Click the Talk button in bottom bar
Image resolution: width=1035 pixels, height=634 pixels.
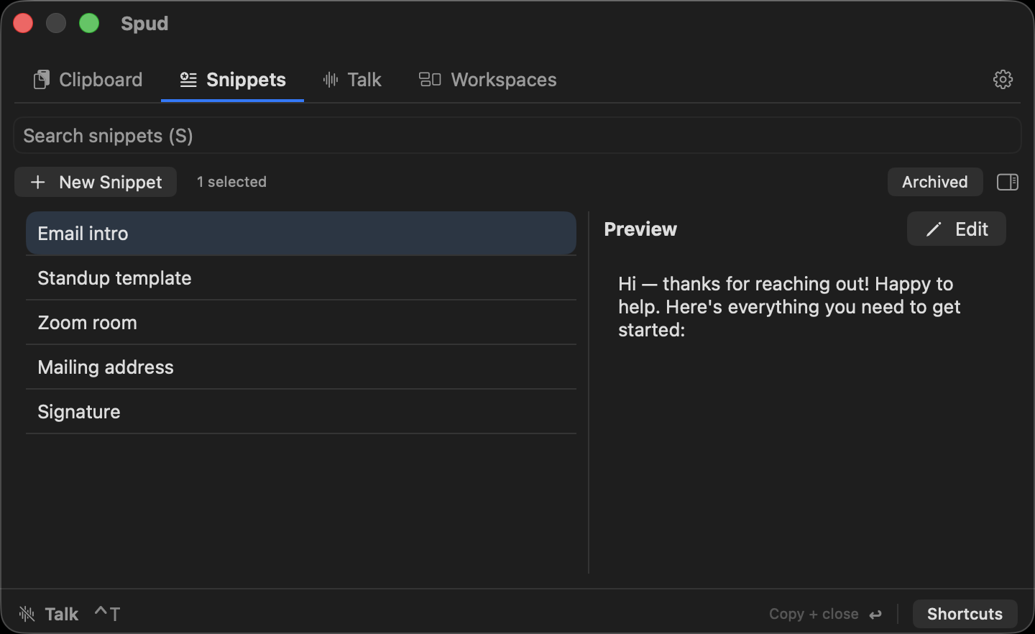(x=69, y=614)
